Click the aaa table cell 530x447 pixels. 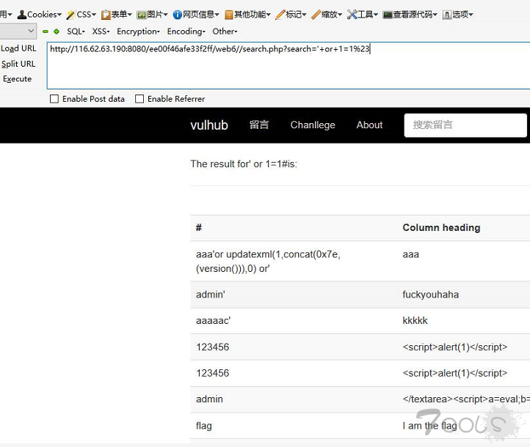coord(410,254)
